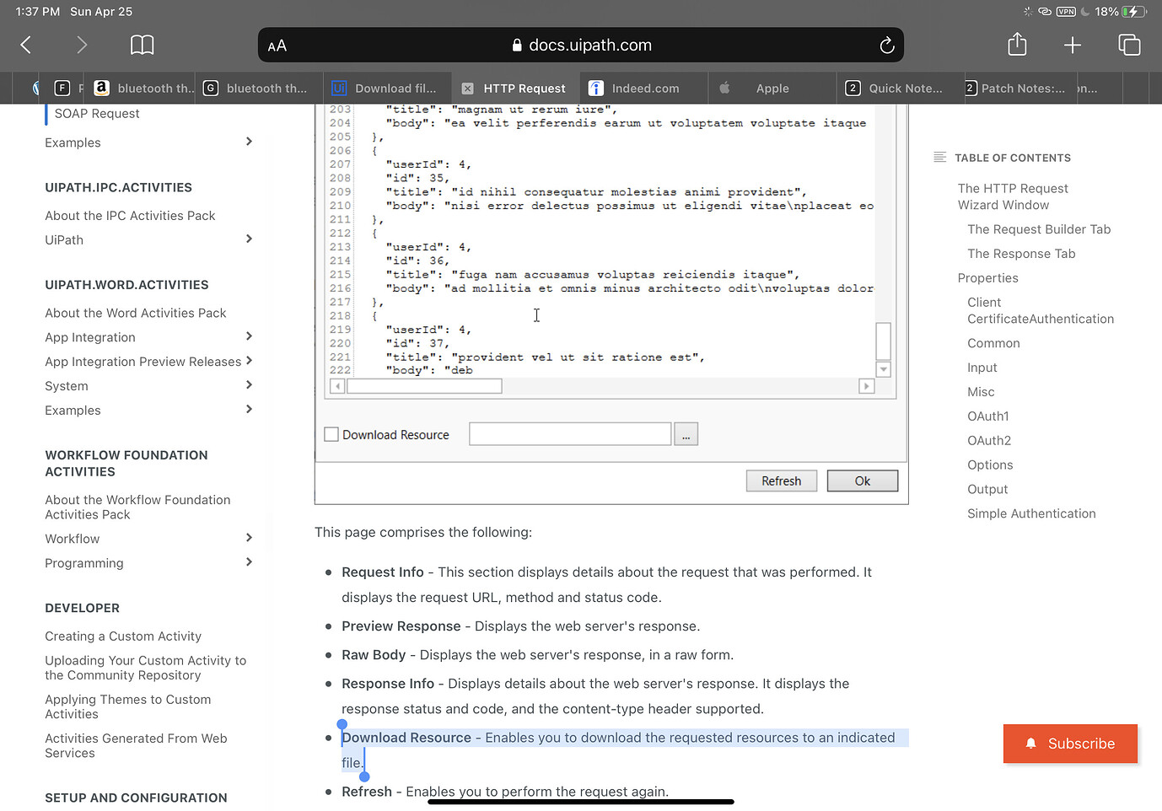Click the vertical scrollbar thumb in response viewer
Viewport: 1162px width, 811px height.
point(884,341)
